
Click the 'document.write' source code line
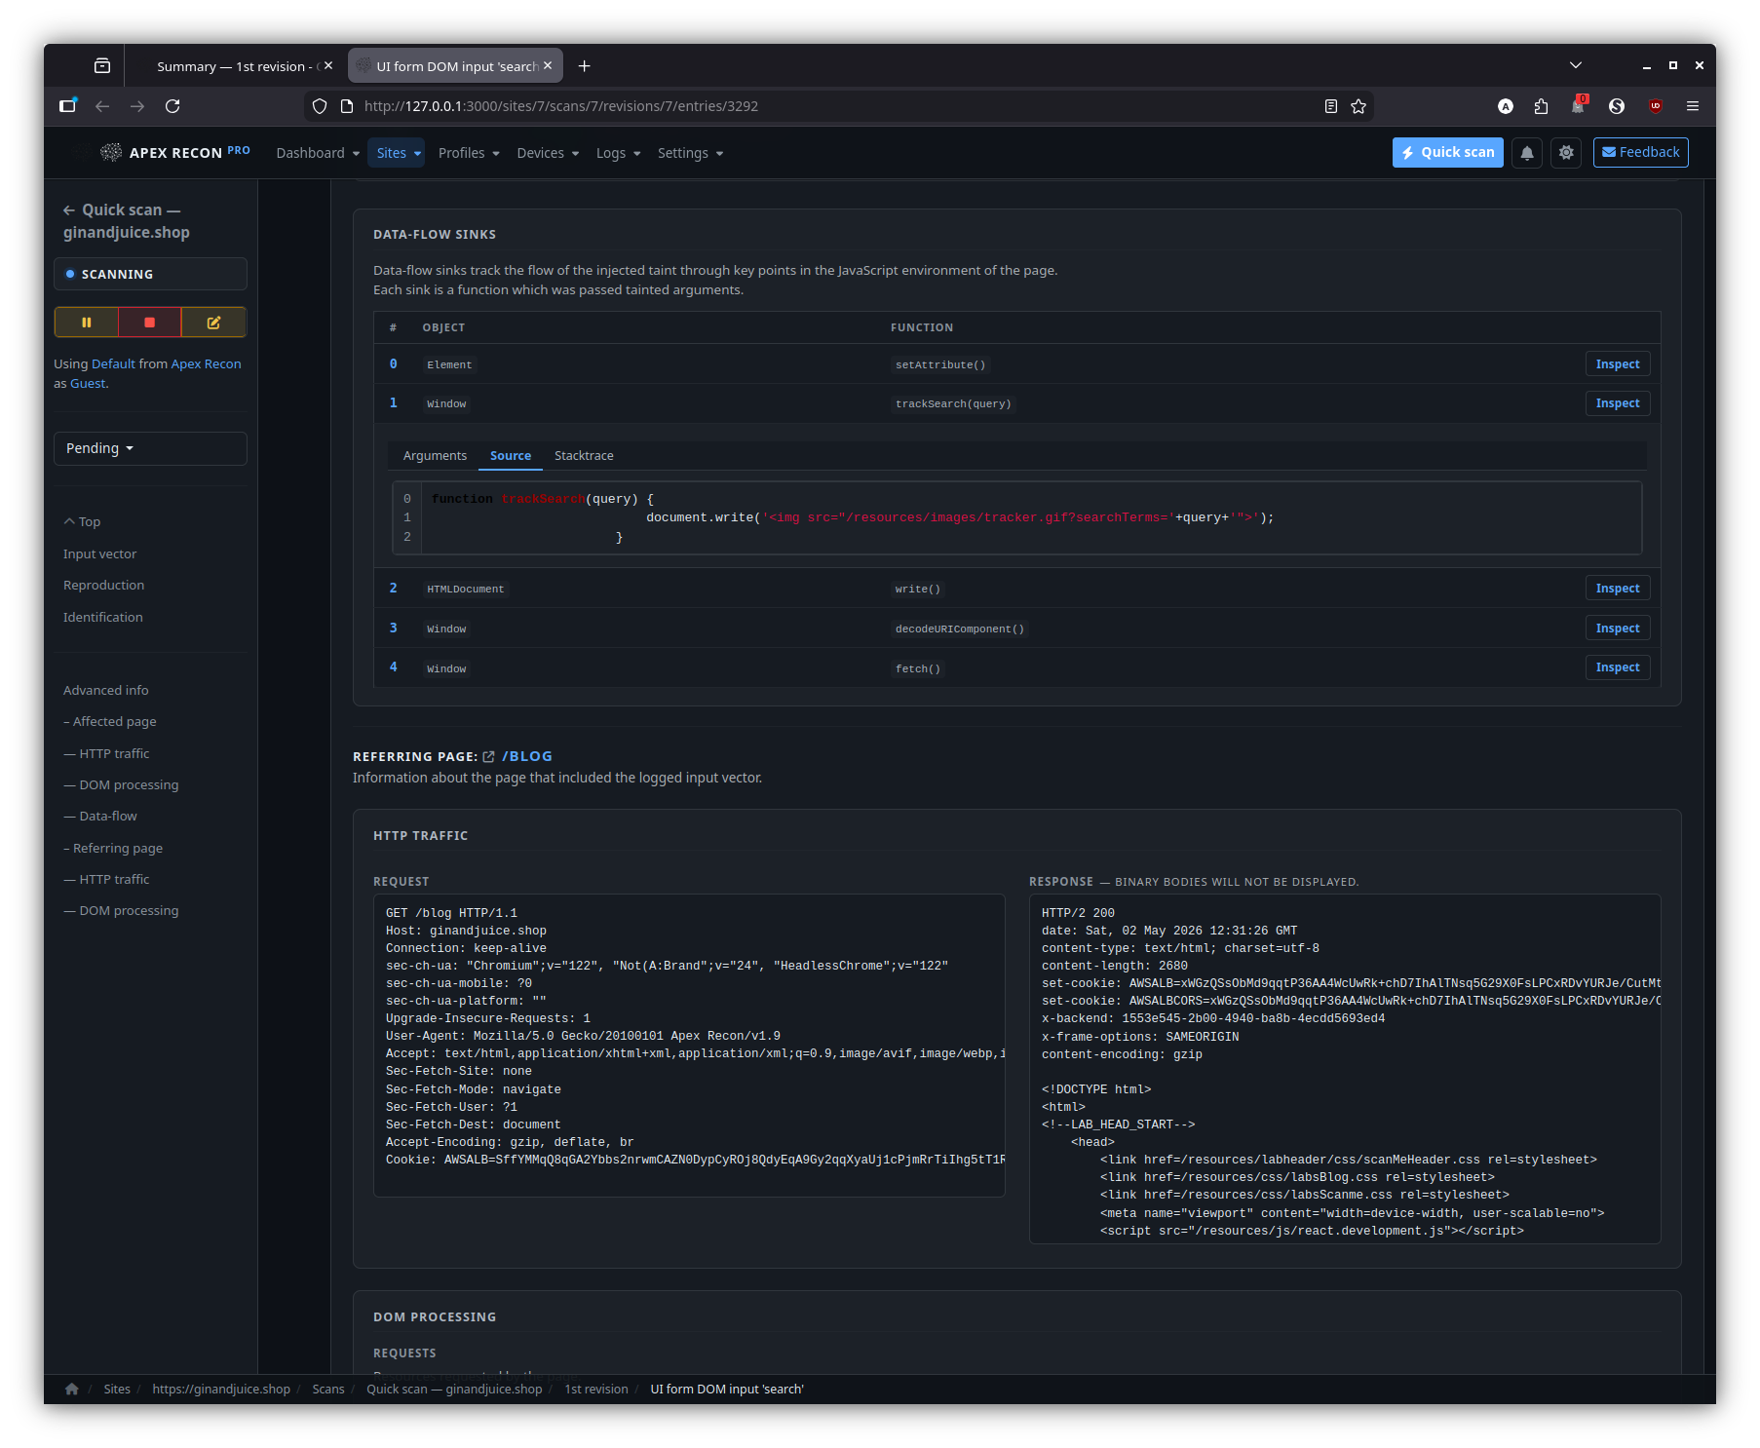pyautogui.click(x=960, y=518)
